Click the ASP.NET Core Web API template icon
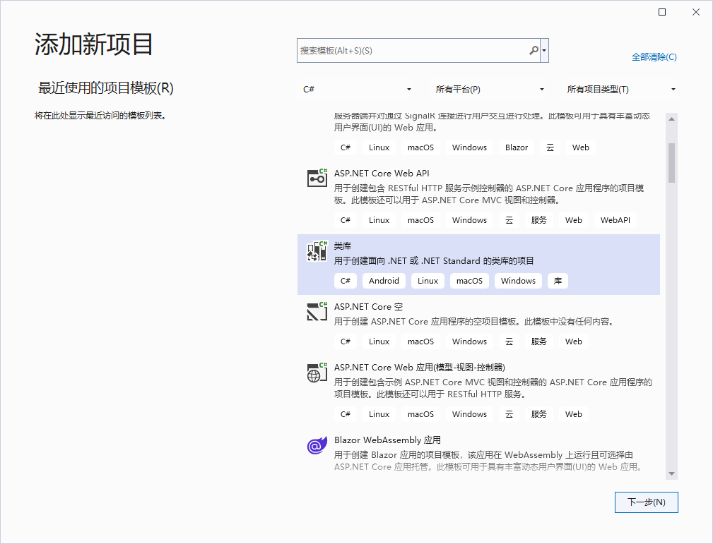 click(317, 178)
